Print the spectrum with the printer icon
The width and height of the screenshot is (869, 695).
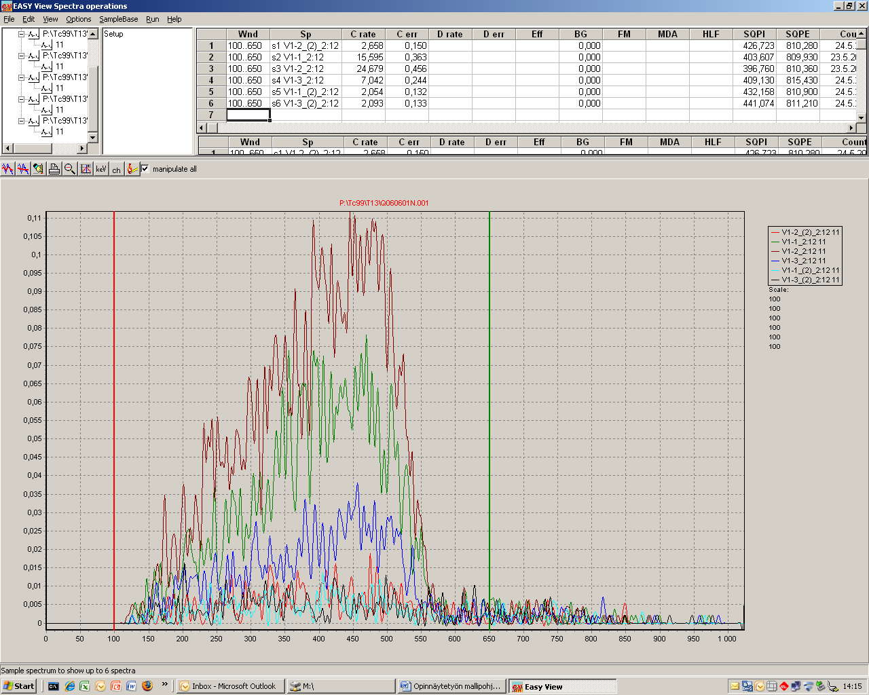pyautogui.click(x=54, y=169)
